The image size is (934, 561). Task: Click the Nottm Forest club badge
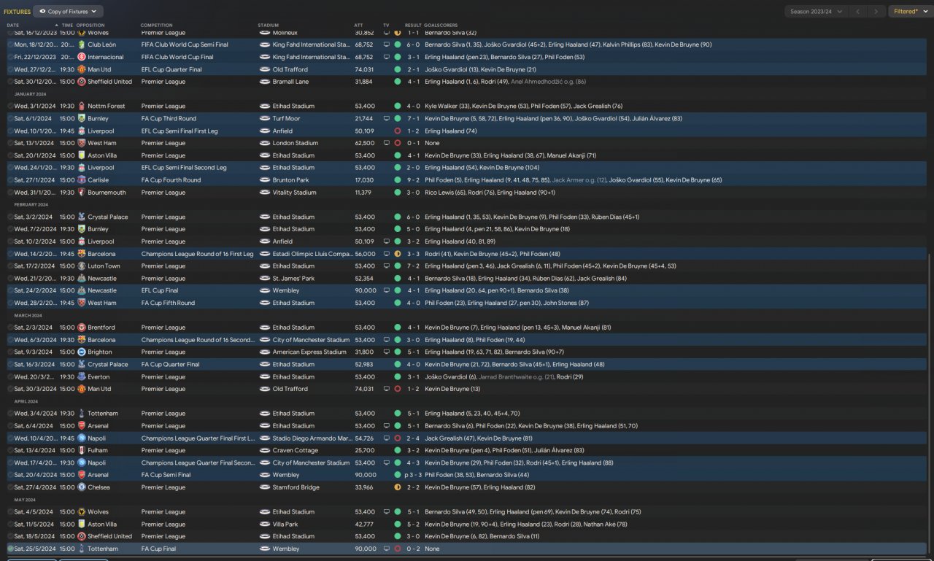[x=81, y=107]
